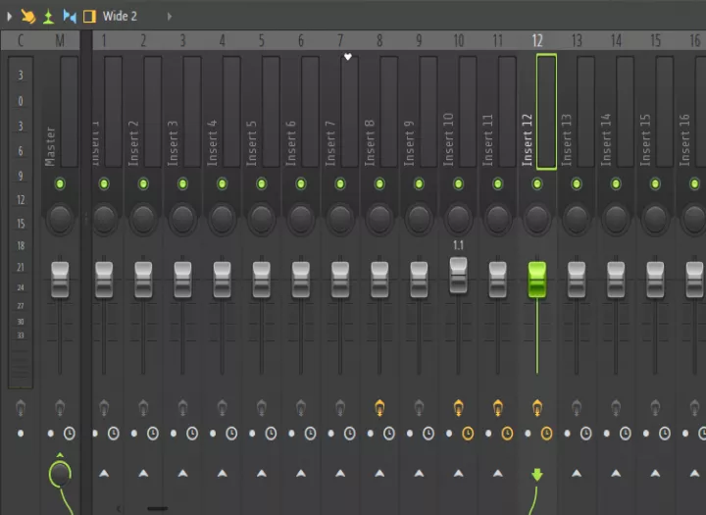Viewport: 706px width, 515px height.
Task: Click the Insert 8 track name label
Action: tap(370, 143)
